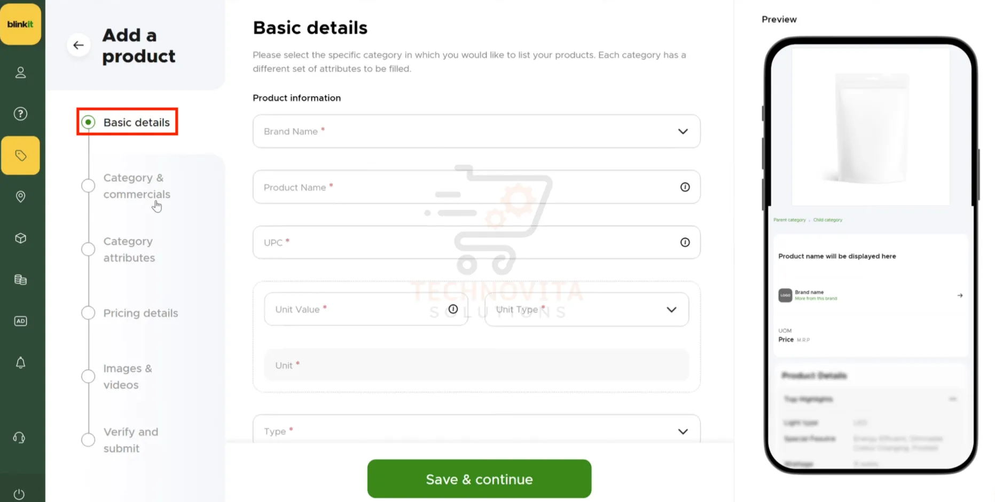The height and width of the screenshot is (502, 995).
Task: Open the Brand Name dropdown
Action: [x=682, y=131]
